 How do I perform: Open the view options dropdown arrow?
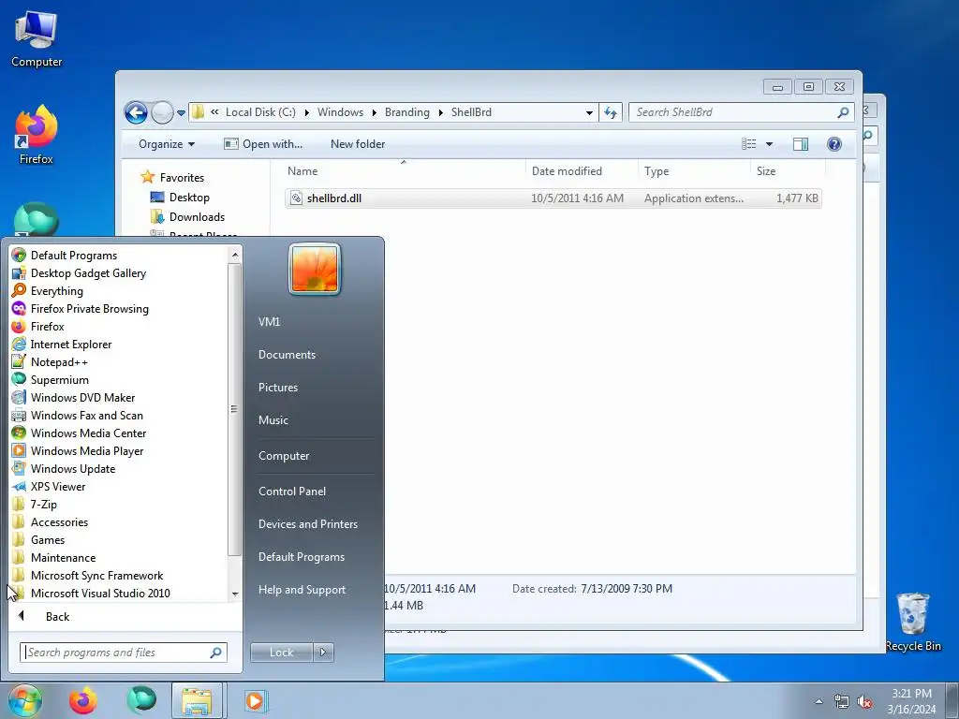770,143
